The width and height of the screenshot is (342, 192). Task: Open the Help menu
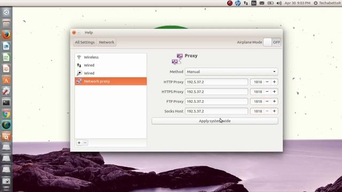(x=89, y=33)
